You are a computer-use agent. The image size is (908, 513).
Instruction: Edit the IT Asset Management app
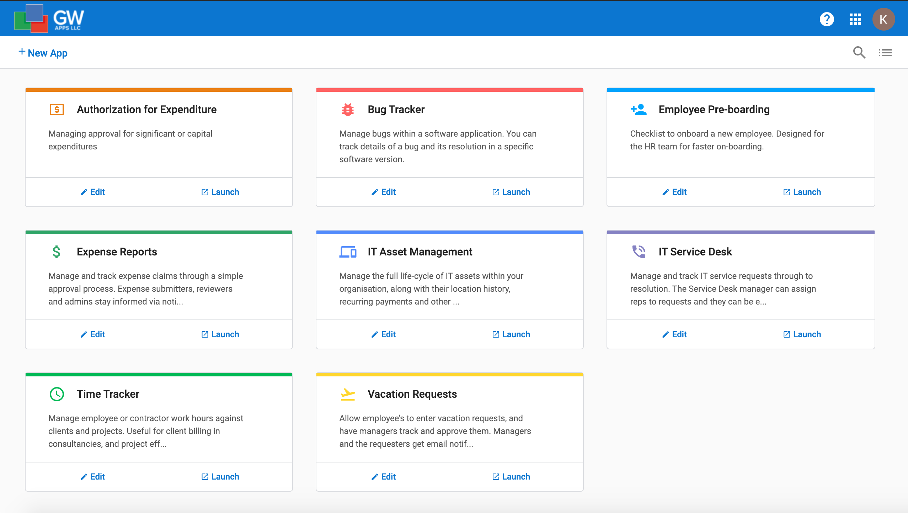click(383, 334)
